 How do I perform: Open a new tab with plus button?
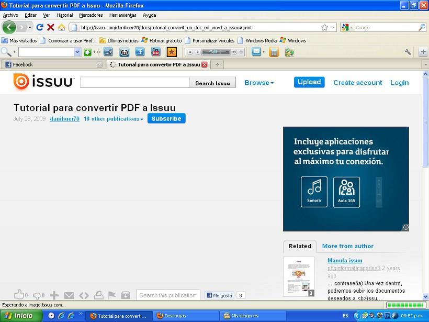click(217, 64)
